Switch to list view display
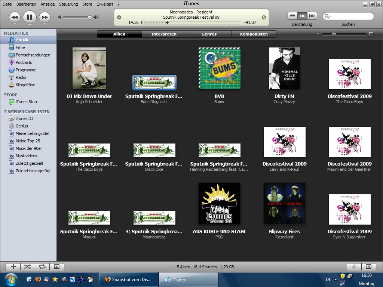383x287 pixels. coord(293,16)
